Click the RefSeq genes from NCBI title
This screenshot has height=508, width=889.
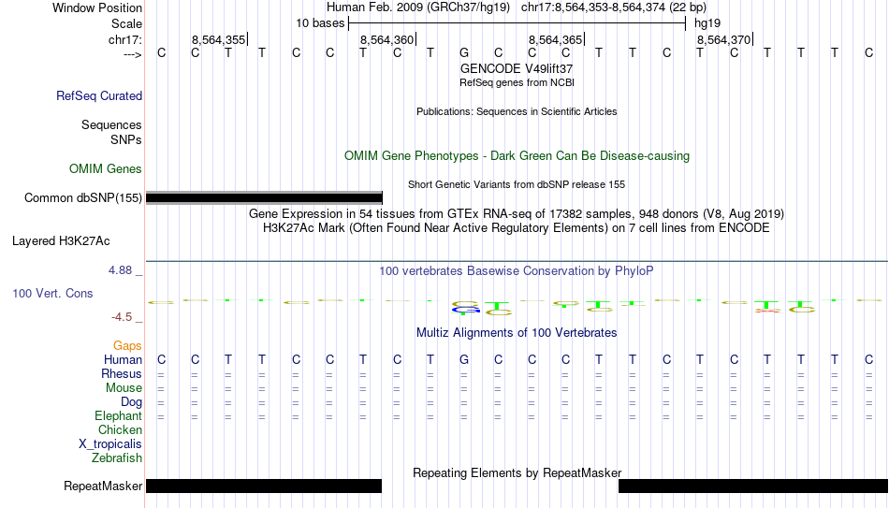(517, 82)
